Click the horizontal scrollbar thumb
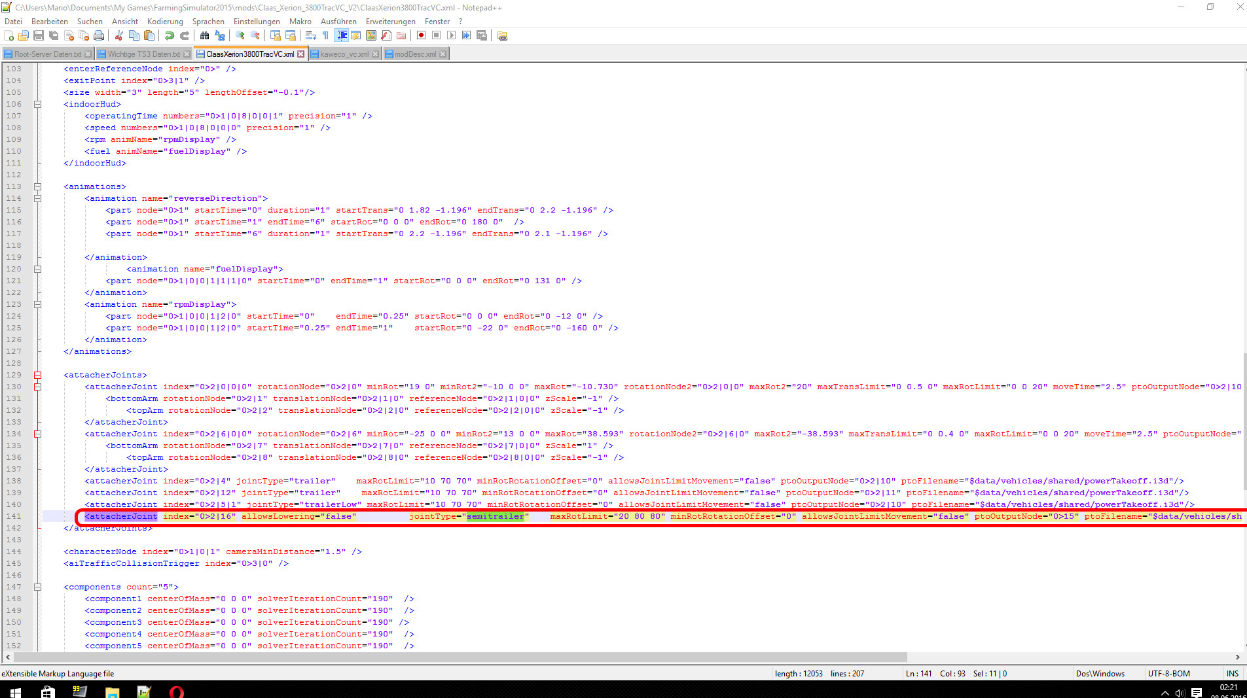The width and height of the screenshot is (1247, 698). (x=458, y=657)
